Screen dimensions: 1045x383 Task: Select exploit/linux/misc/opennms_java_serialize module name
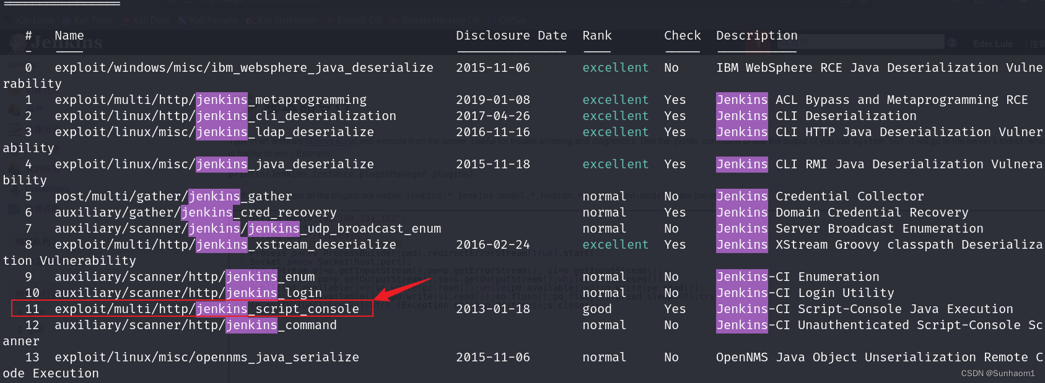(207, 357)
